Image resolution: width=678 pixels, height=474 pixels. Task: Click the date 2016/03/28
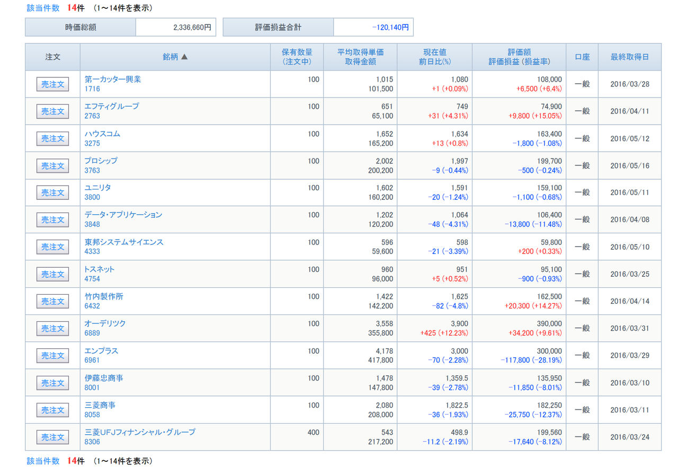(630, 84)
